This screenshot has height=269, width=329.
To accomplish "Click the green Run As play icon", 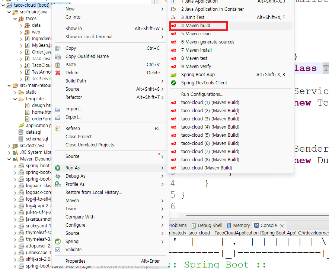I will pos(58,168).
